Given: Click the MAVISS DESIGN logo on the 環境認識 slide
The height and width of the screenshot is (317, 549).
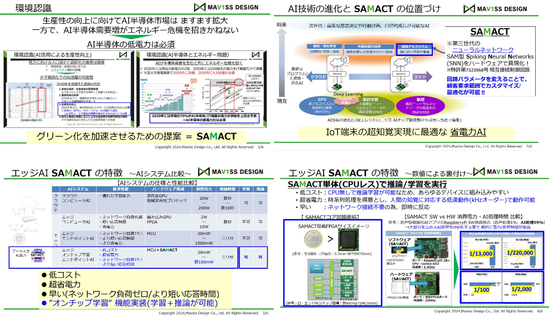Looking at the screenshot, I should point(226,7).
